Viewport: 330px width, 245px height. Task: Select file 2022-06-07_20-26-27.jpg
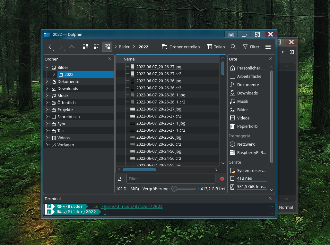(x=159, y=67)
